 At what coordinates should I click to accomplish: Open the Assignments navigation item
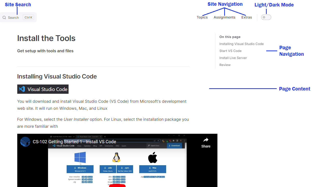point(224,17)
